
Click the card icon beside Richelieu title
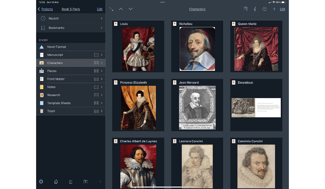click(x=175, y=24)
